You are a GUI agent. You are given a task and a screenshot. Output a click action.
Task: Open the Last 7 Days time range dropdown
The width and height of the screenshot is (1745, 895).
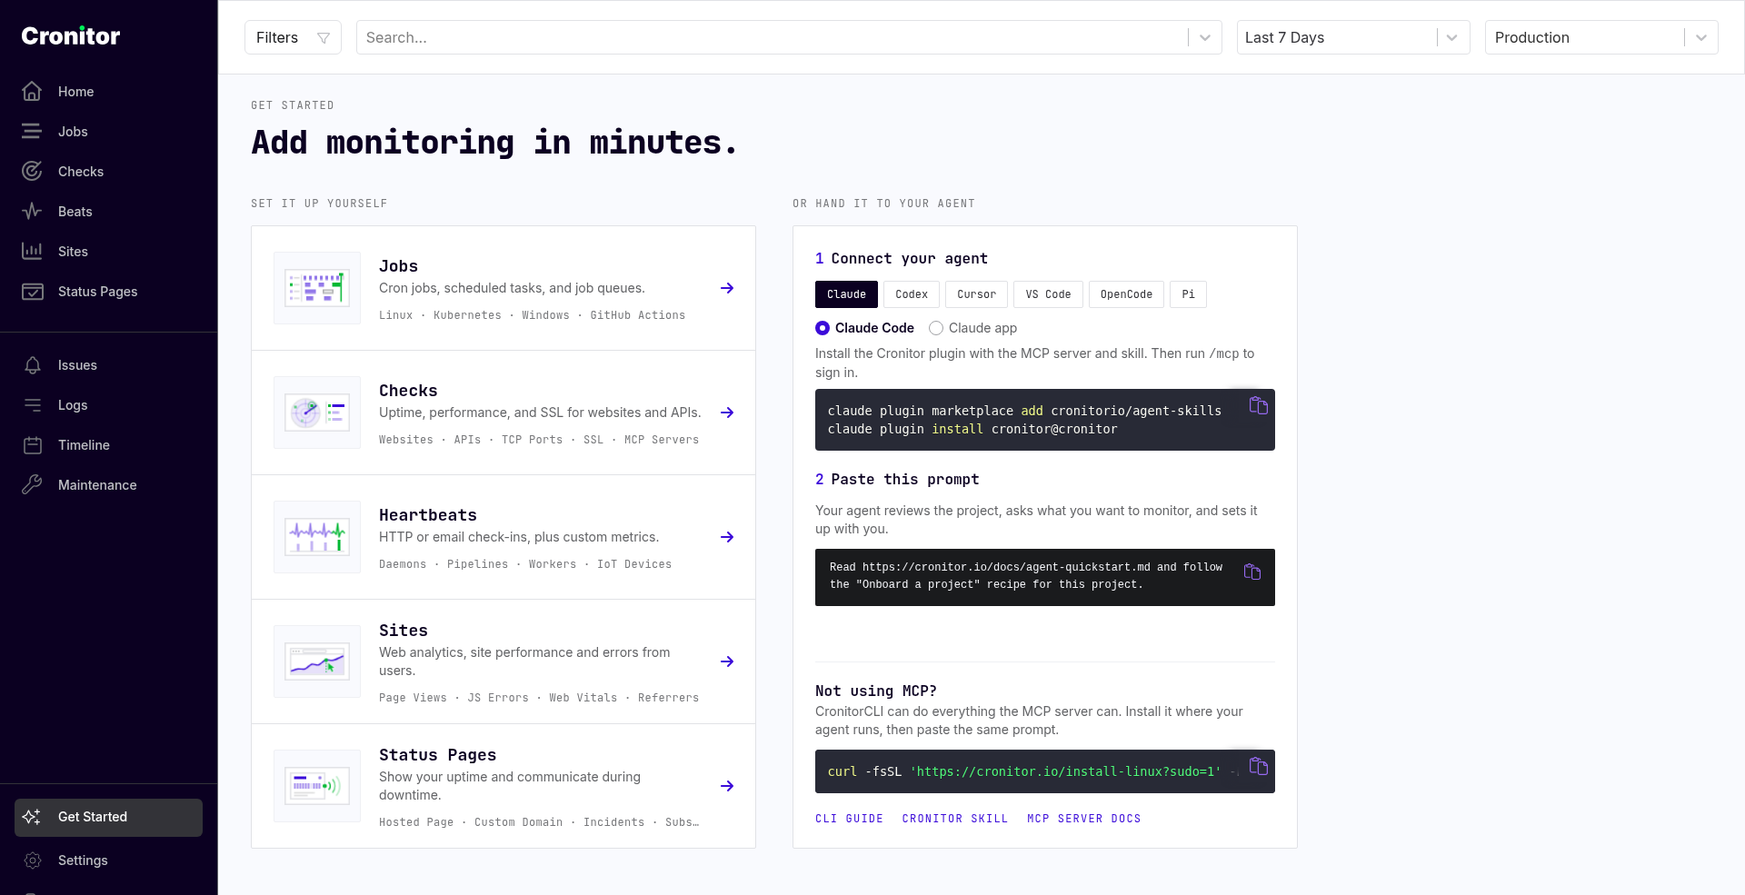(1352, 37)
